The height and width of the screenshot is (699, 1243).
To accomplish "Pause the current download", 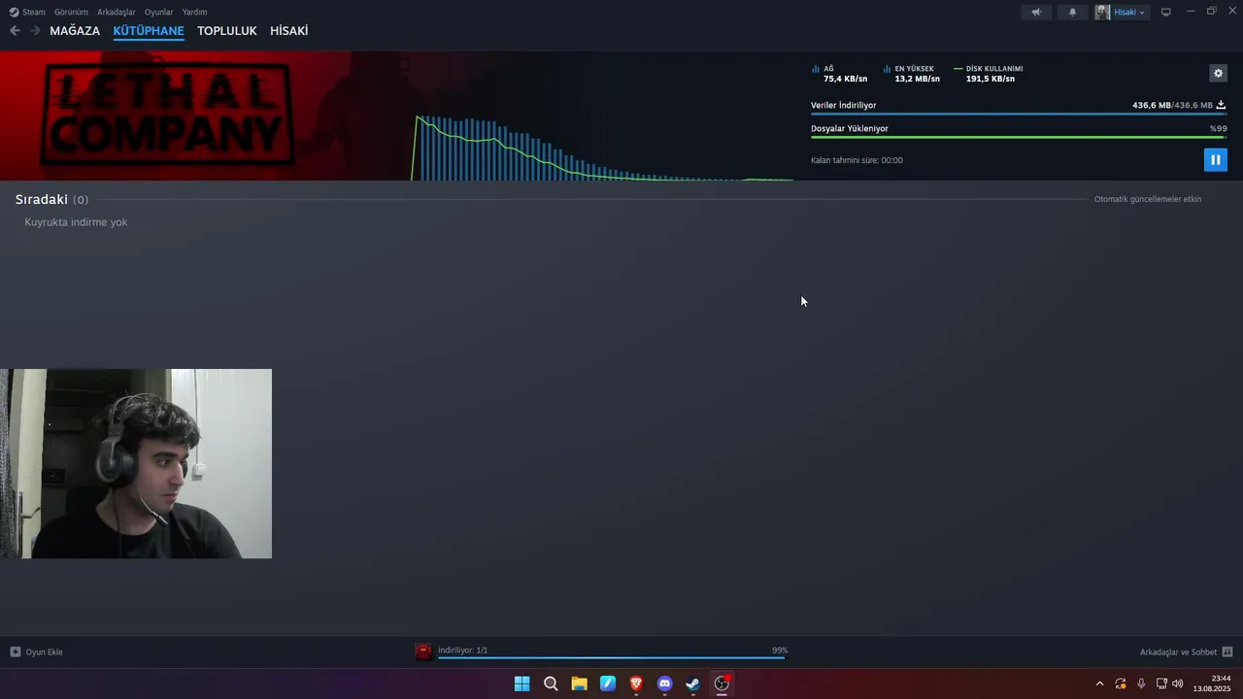I will [1215, 159].
